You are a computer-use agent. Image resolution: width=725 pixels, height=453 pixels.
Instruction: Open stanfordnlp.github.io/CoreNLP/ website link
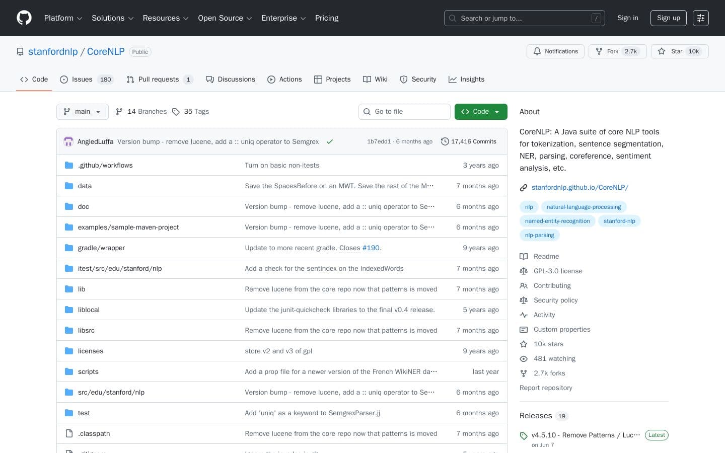click(x=579, y=187)
